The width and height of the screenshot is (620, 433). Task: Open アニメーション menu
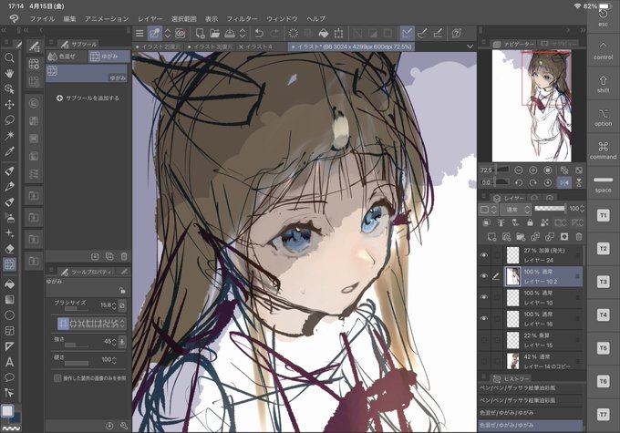coord(107,18)
